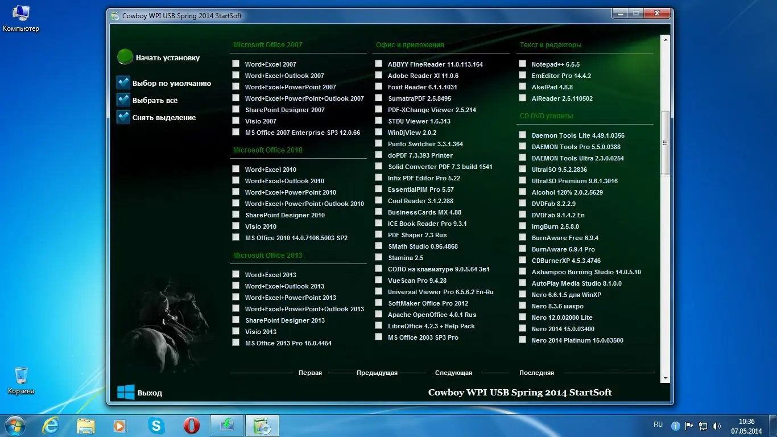Click the active WPI taskbar button
Viewport: 777px width, 437px height.
click(262, 426)
